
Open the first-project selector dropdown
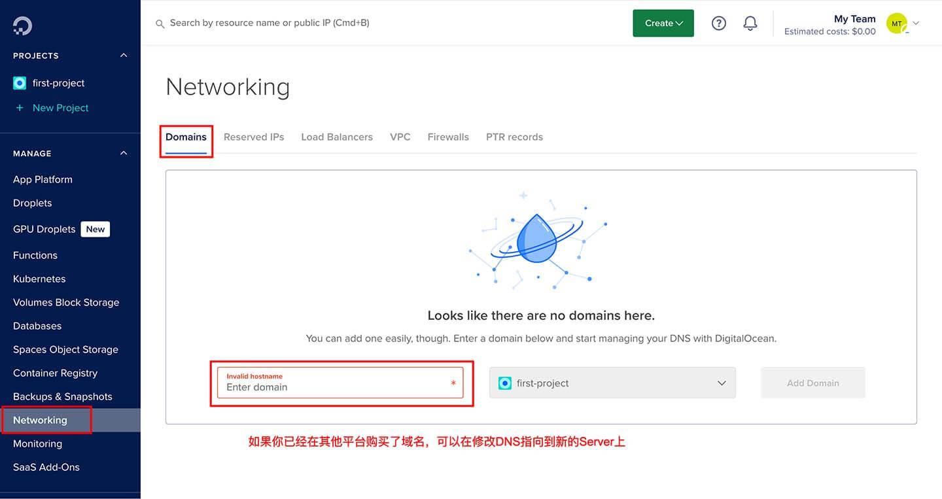click(x=612, y=383)
